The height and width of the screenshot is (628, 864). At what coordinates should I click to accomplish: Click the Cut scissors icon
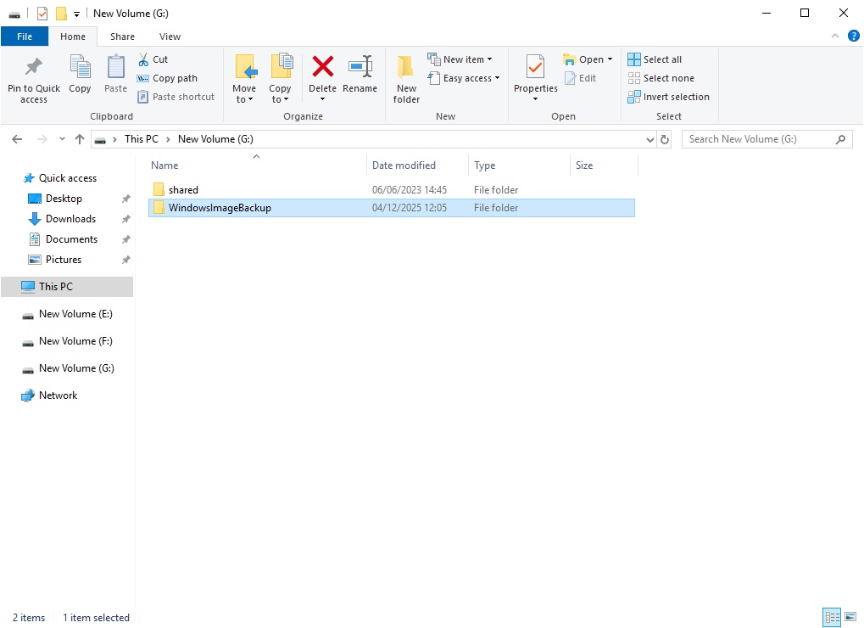click(x=143, y=59)
